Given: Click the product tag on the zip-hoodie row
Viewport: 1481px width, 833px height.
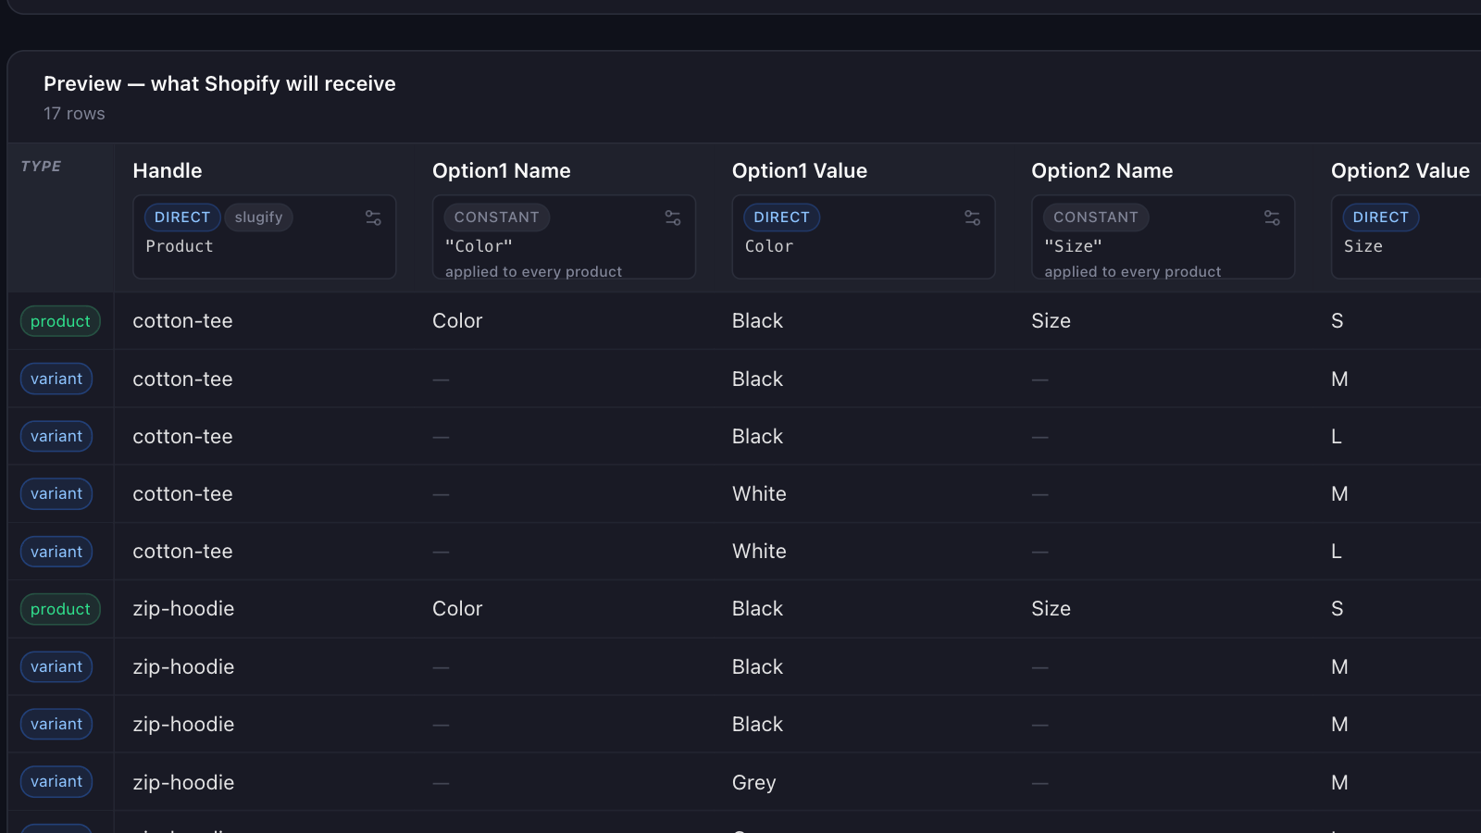Looking at the screenshot, I should [60, 609].
